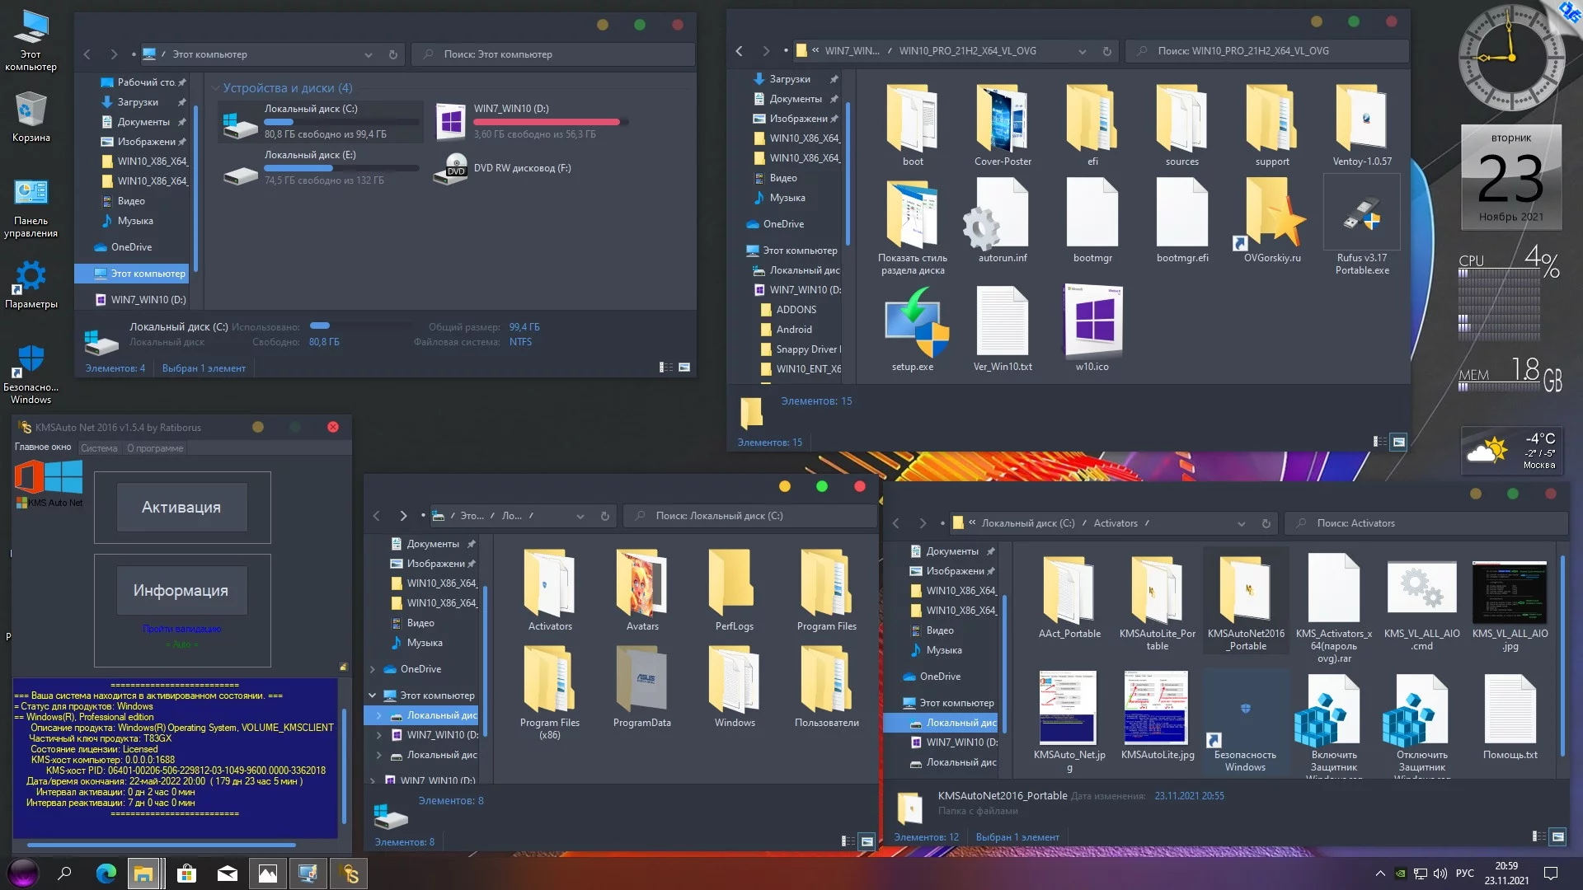Expand OneDrive node in Локальный диск tree

point(373,669)
